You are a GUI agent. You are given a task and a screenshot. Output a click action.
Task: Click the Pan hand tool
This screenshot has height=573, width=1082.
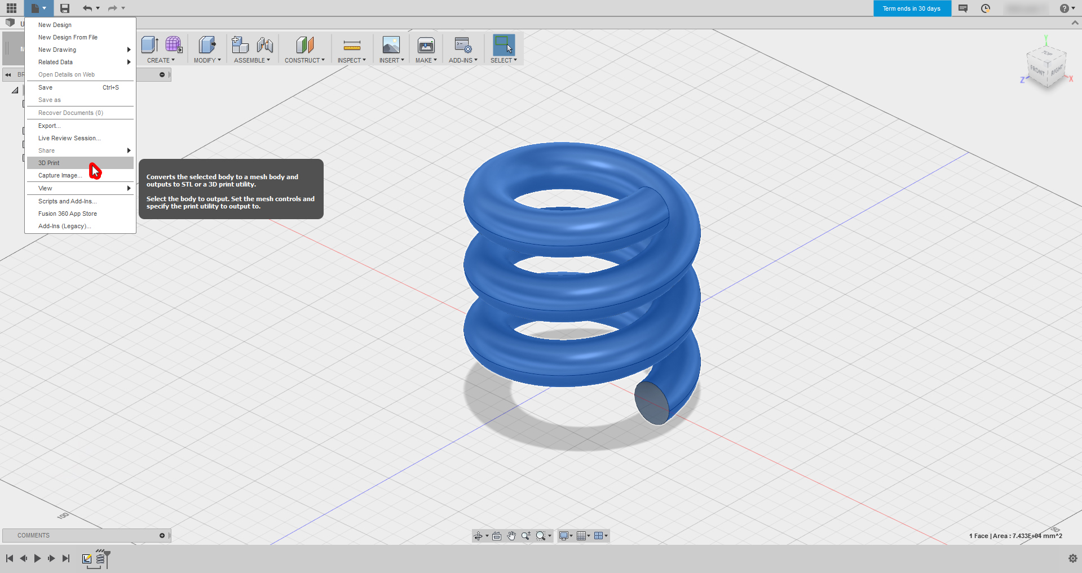(x=511, y=536)
